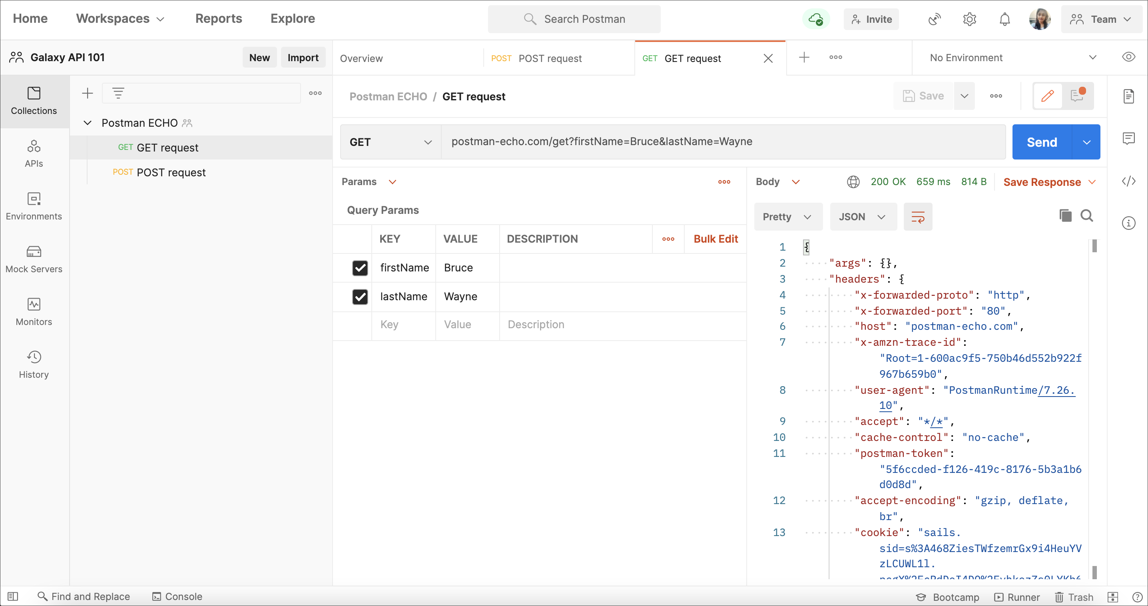Open the Environments sidebar panel
Image resolution: width=1148 pixels, height=606 pixels.
coord(34,206)
